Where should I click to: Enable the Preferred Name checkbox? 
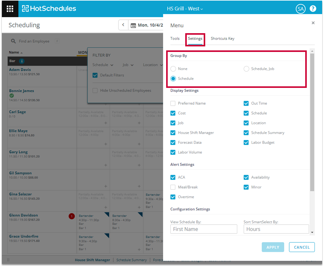(173, 103)
